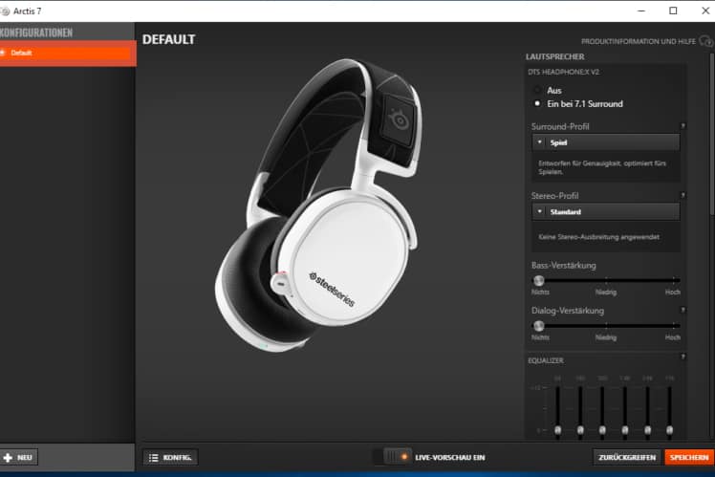Select the Aus radio option
This screenshot has width=715, height=477.
click(537, 90)
